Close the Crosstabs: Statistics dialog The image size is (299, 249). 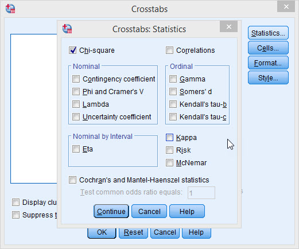(228, 26)
